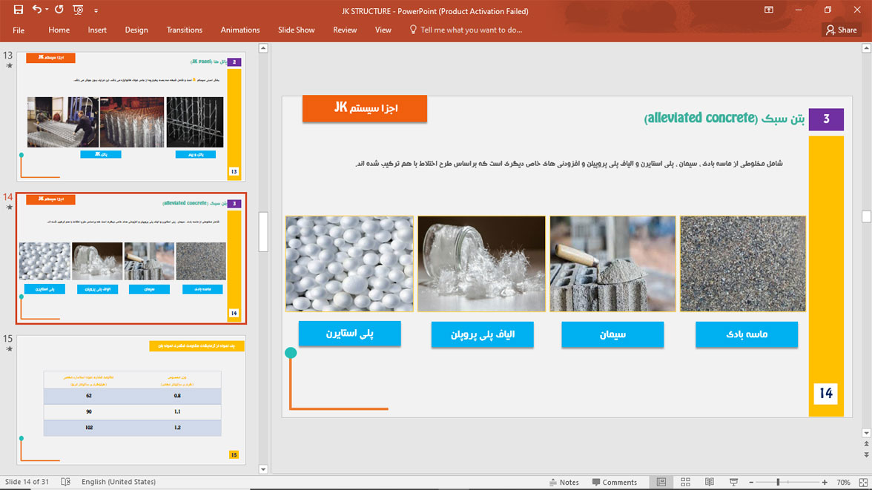Screen dimensions: 872x490
Task: Switch to Reading View
Action: point(709,482)
